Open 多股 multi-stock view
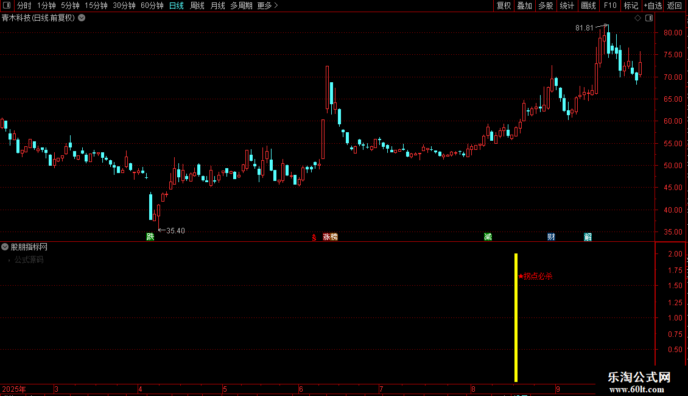 (x=546, y=5)
